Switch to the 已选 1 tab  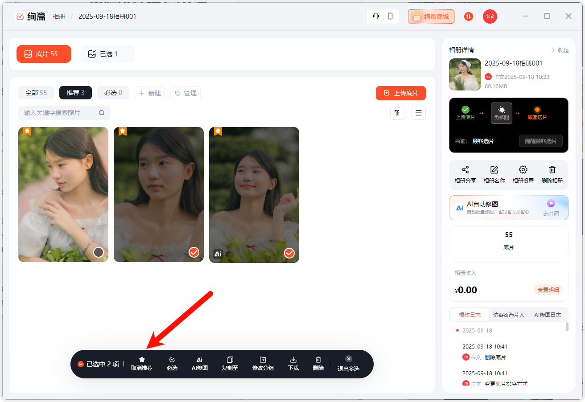tap(107, 54)
